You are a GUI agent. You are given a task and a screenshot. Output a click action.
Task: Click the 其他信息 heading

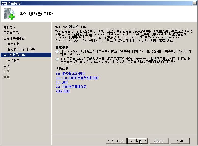(62, 69)
